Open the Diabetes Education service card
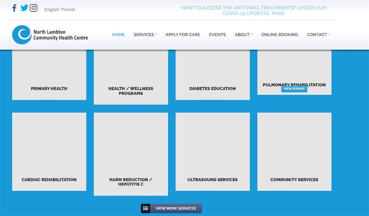The height and width of the screenshot is (216, 369). tap(213, 75)
